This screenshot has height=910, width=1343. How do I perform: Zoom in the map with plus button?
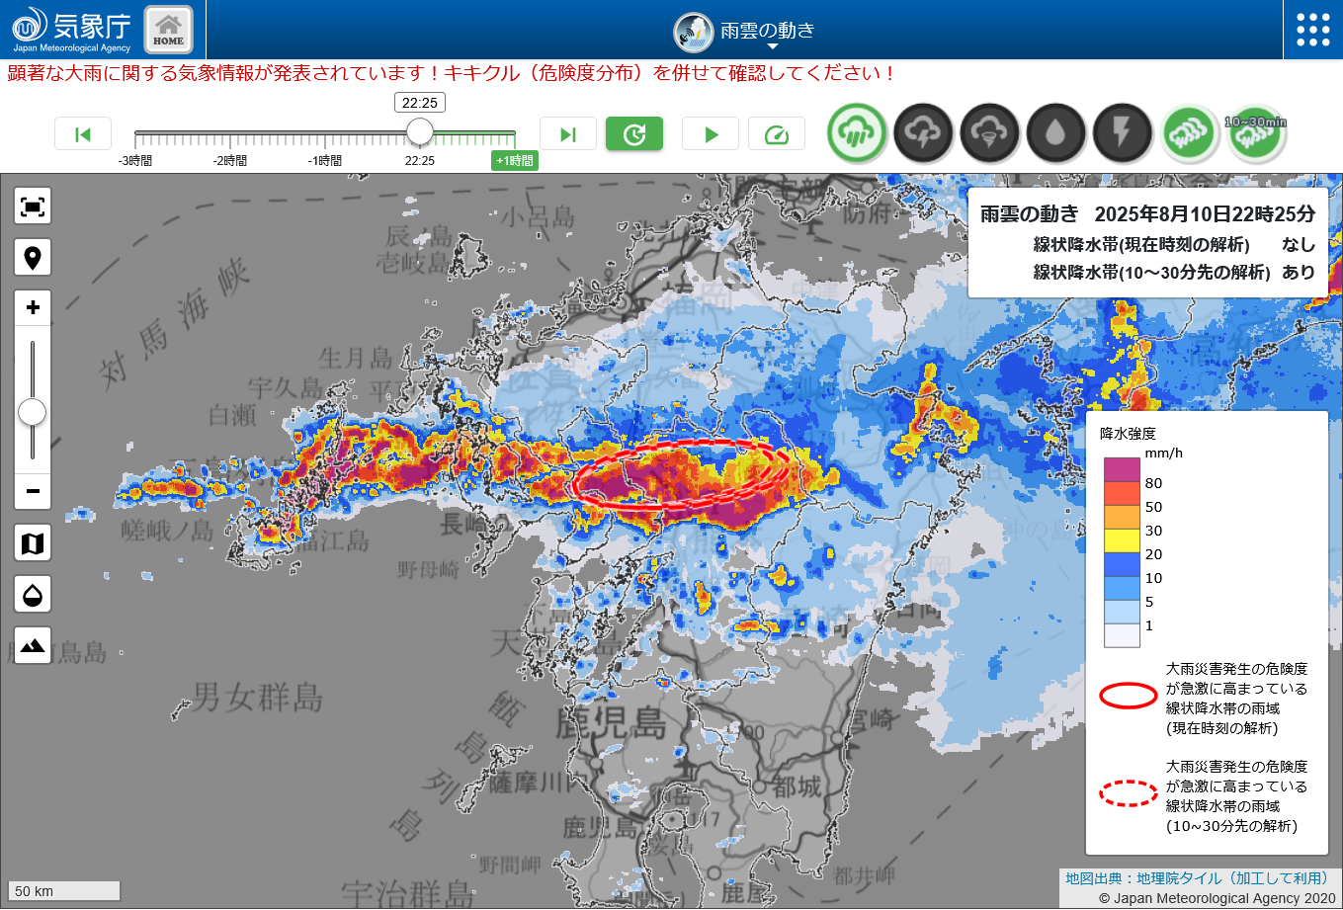point(33,308)
